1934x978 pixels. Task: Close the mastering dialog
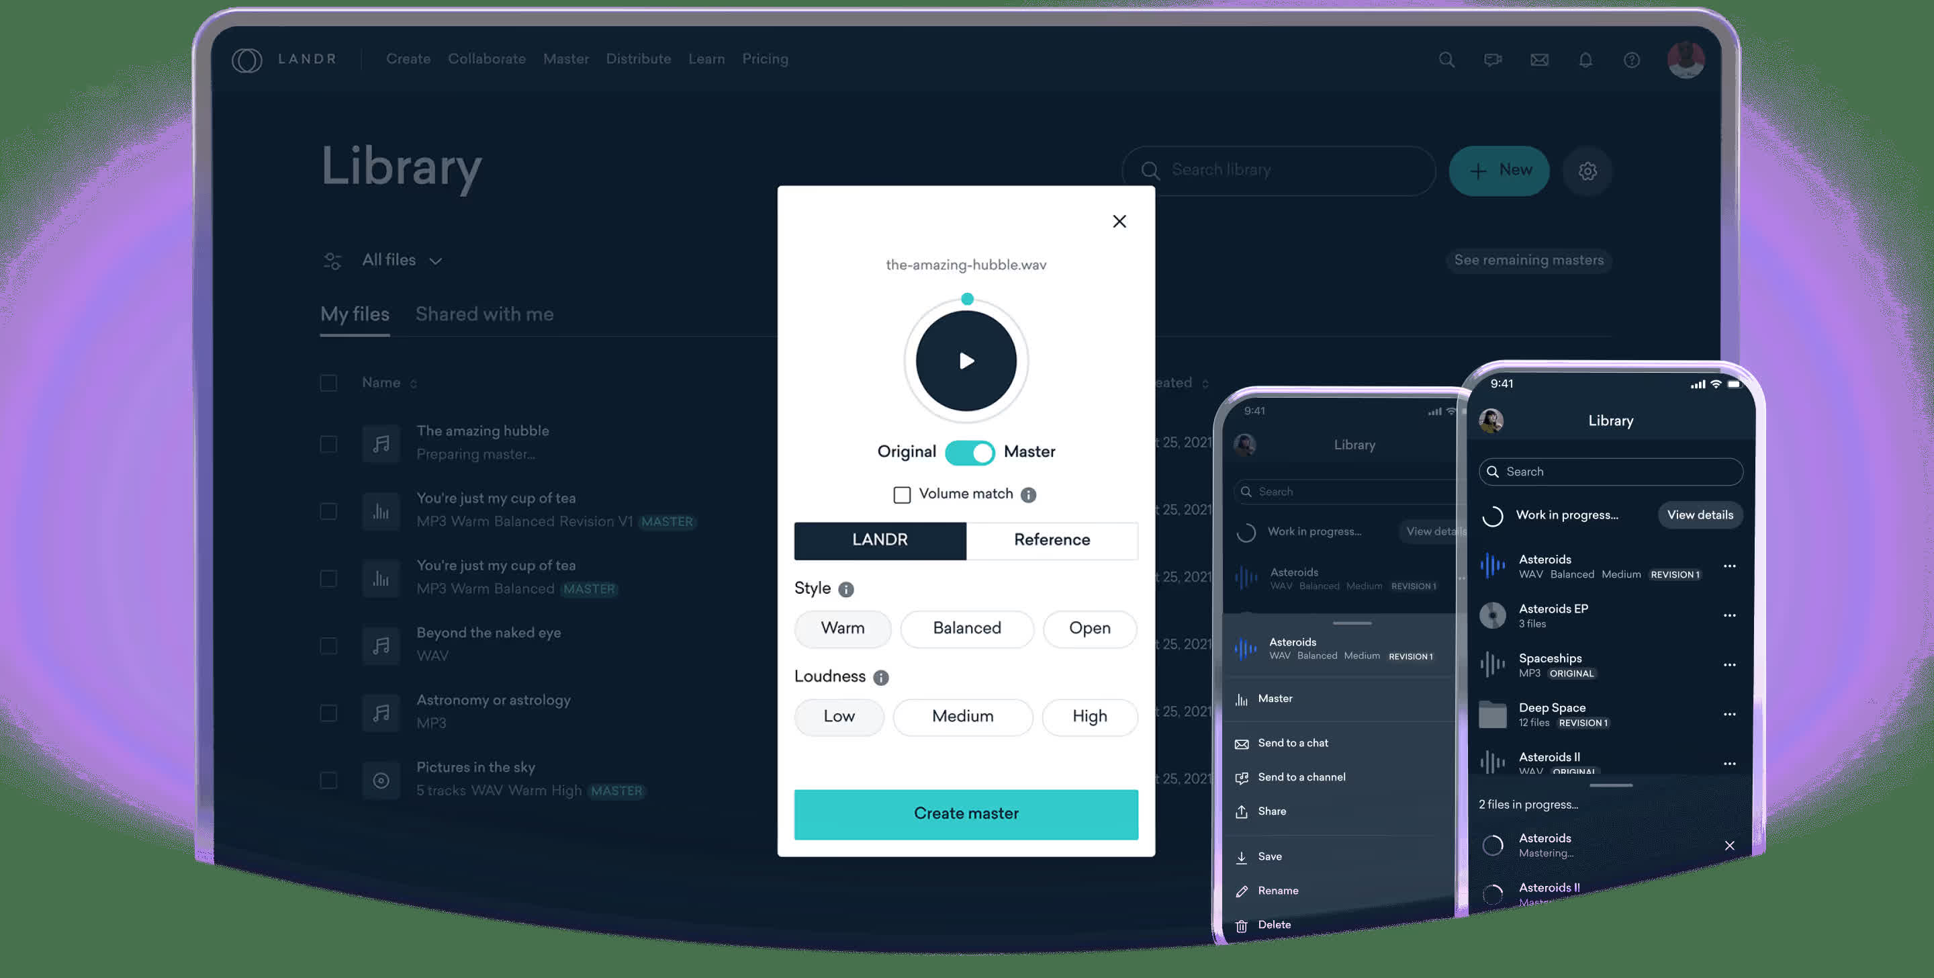pyautogui.click(x=1119, y=221)
